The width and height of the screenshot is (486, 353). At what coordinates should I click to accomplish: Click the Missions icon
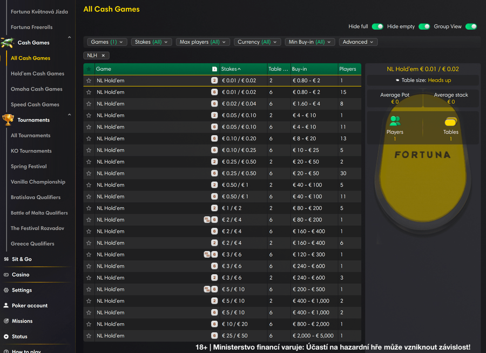point(6,321)
